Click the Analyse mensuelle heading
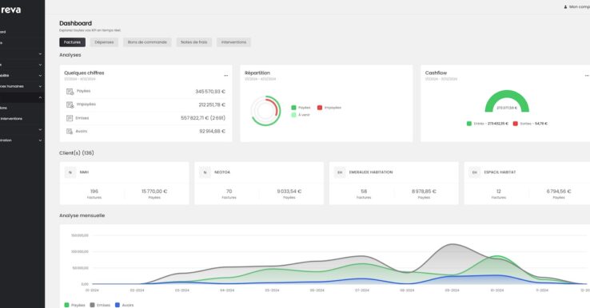 82,215
